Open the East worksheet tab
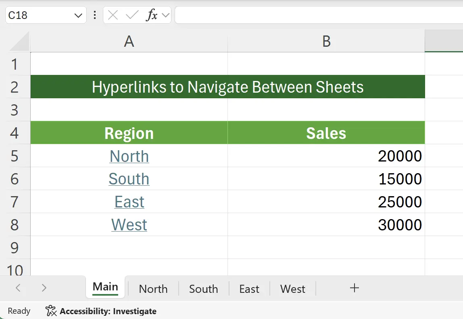The height and width of the screenshot is (319, 463). click(249, 288)
